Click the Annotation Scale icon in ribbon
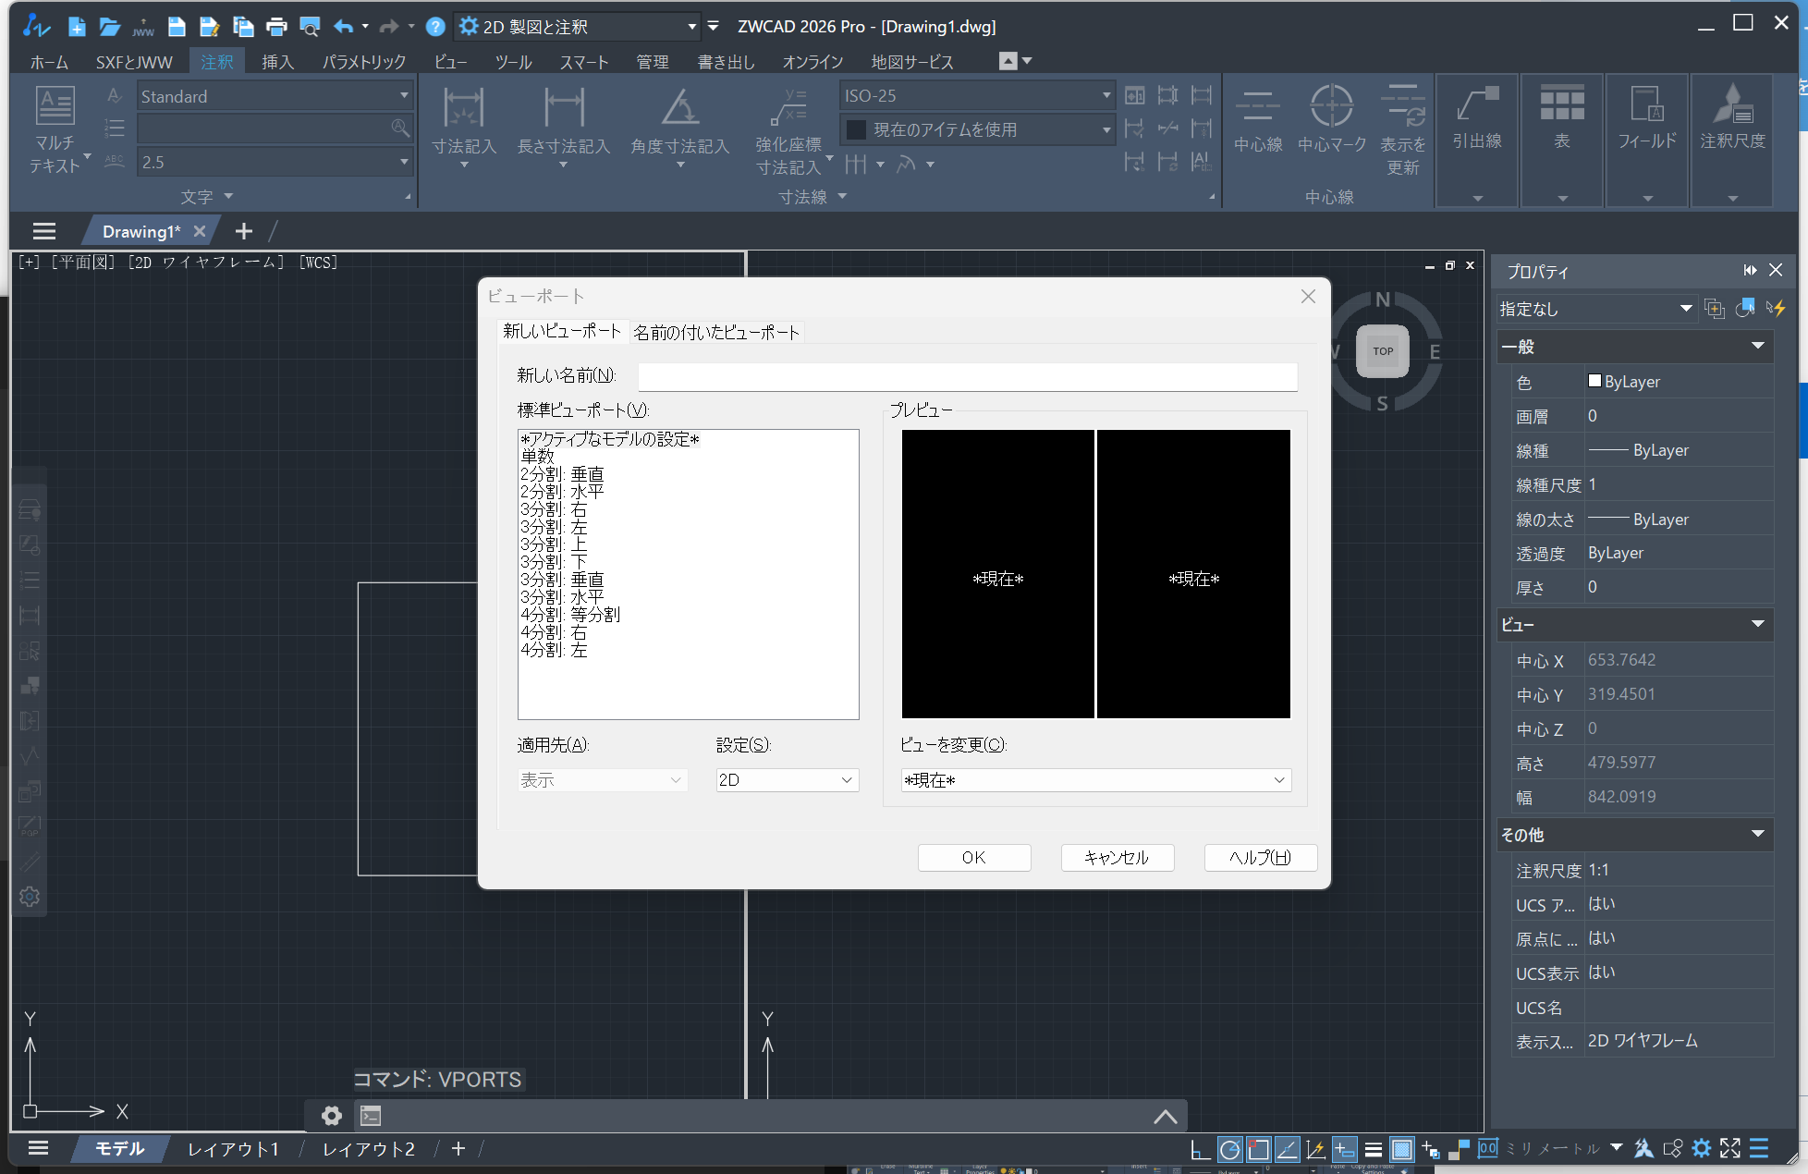The width and height of the screenshot is (1808, 1174). [1732, 104]
